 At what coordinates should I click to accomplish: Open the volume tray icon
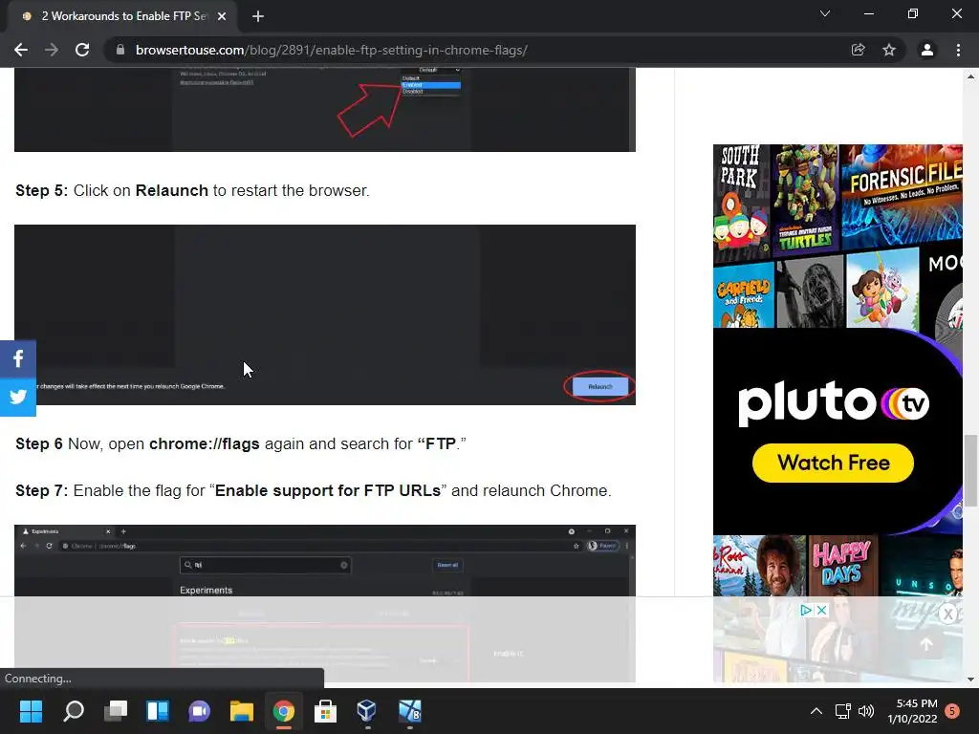[866, 711]
